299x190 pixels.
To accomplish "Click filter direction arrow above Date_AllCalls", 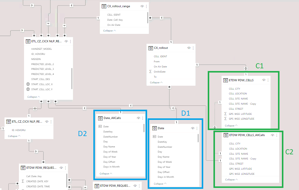I will tap(84, 108).
